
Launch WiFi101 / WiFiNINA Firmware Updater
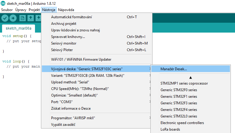click(97, 59)
